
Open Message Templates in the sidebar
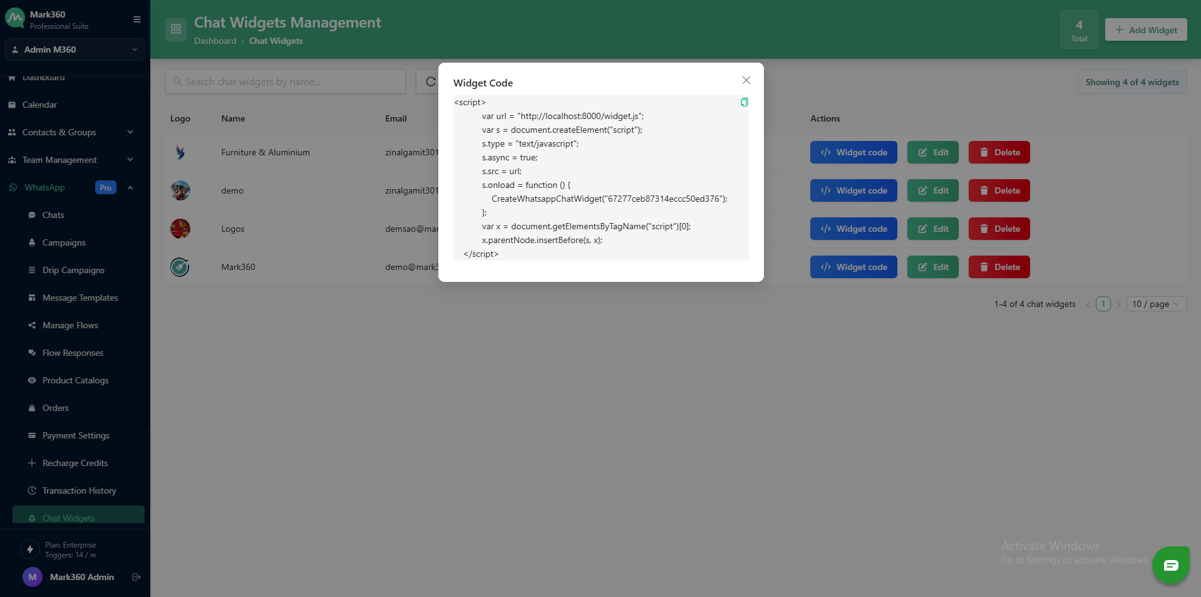click(80, 298)
